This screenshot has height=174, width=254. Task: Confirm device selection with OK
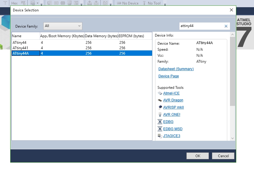click(x=197, y=156)
